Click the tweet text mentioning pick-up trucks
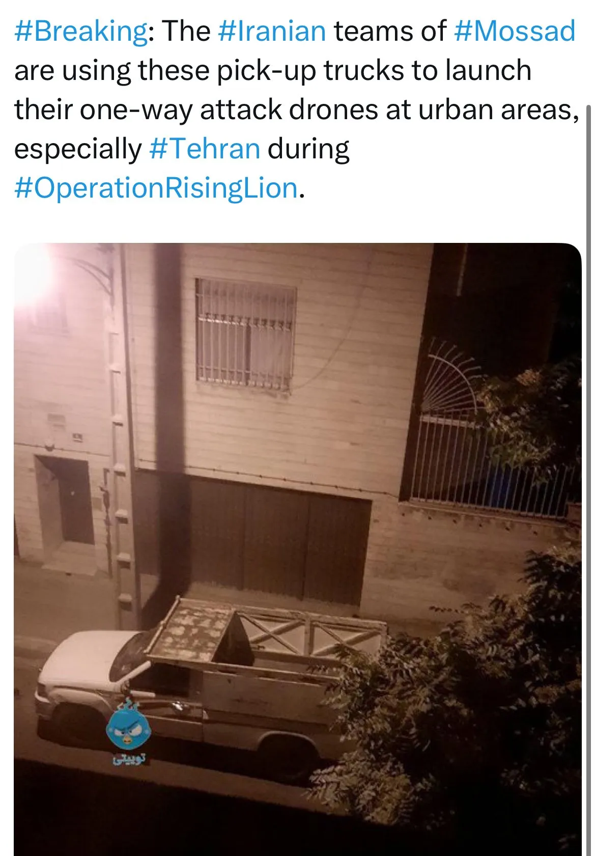The image size is (595, 856). click(x=273, y=70)
